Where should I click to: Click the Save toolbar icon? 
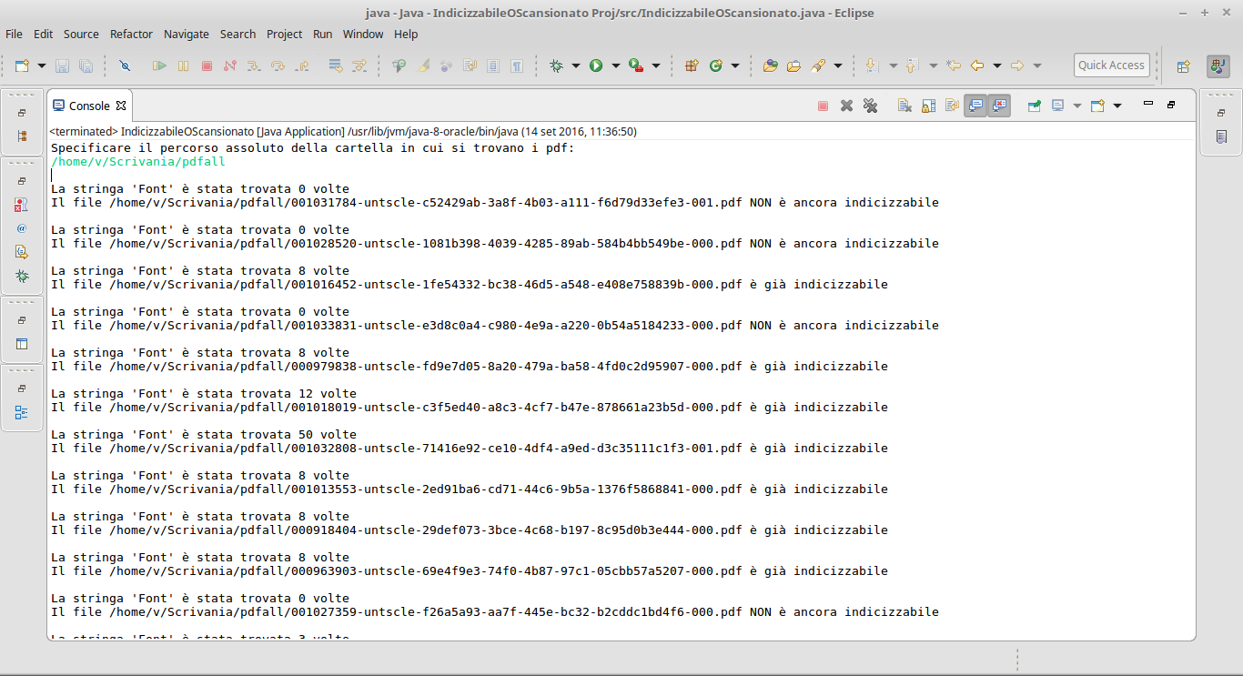pyautogui.click(x=62, y=66)
